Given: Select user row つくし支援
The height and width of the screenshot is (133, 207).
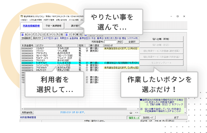Looking at the screenshot, I should [80, 51].
